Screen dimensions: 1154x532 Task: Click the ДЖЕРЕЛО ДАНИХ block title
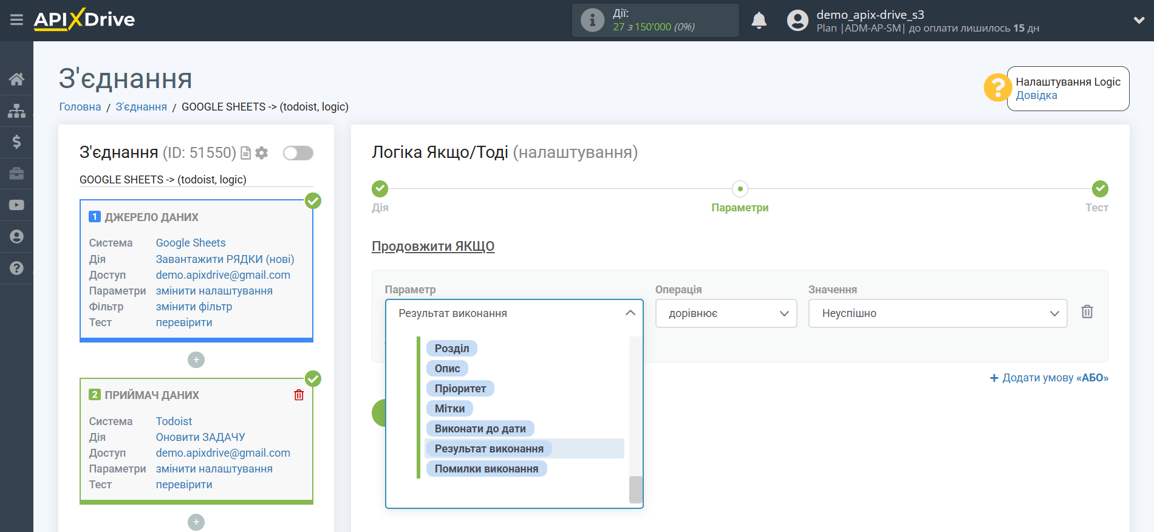point(151,217)
